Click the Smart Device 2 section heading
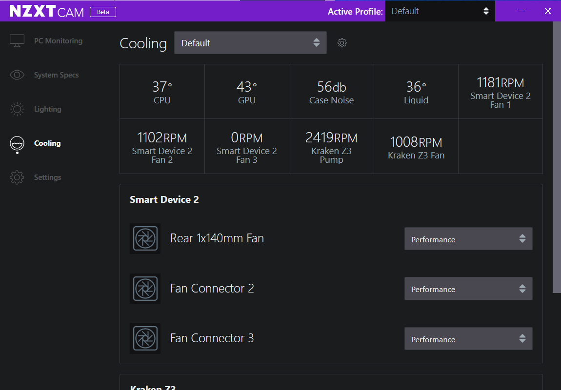 pos(164,199)
